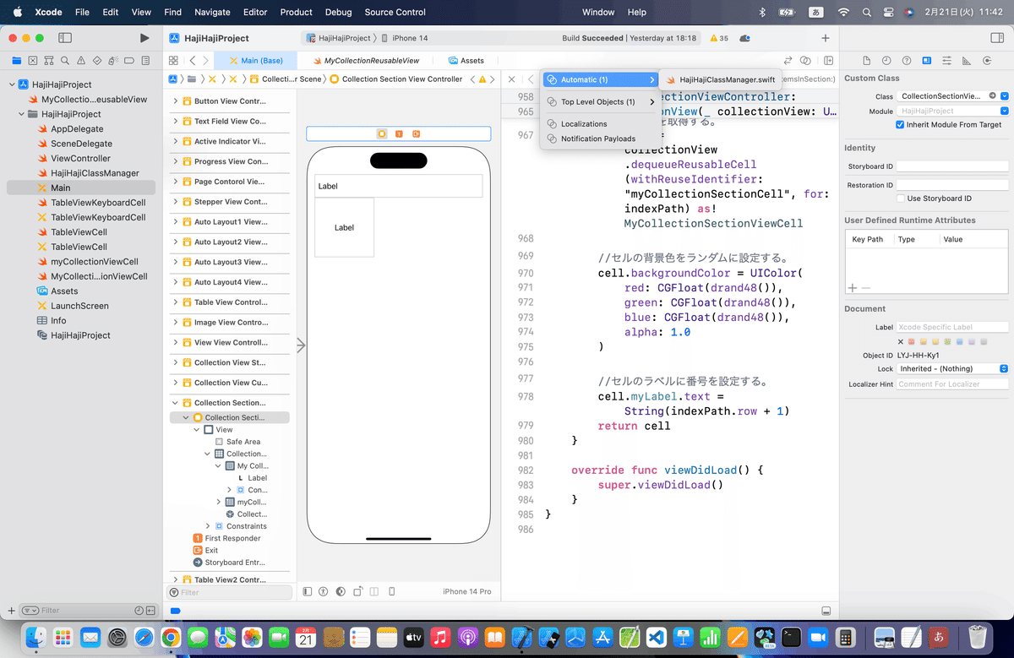Choose Top Level Objects menu entry
This screenshot has height=658, width=1014.
(600, 101)
